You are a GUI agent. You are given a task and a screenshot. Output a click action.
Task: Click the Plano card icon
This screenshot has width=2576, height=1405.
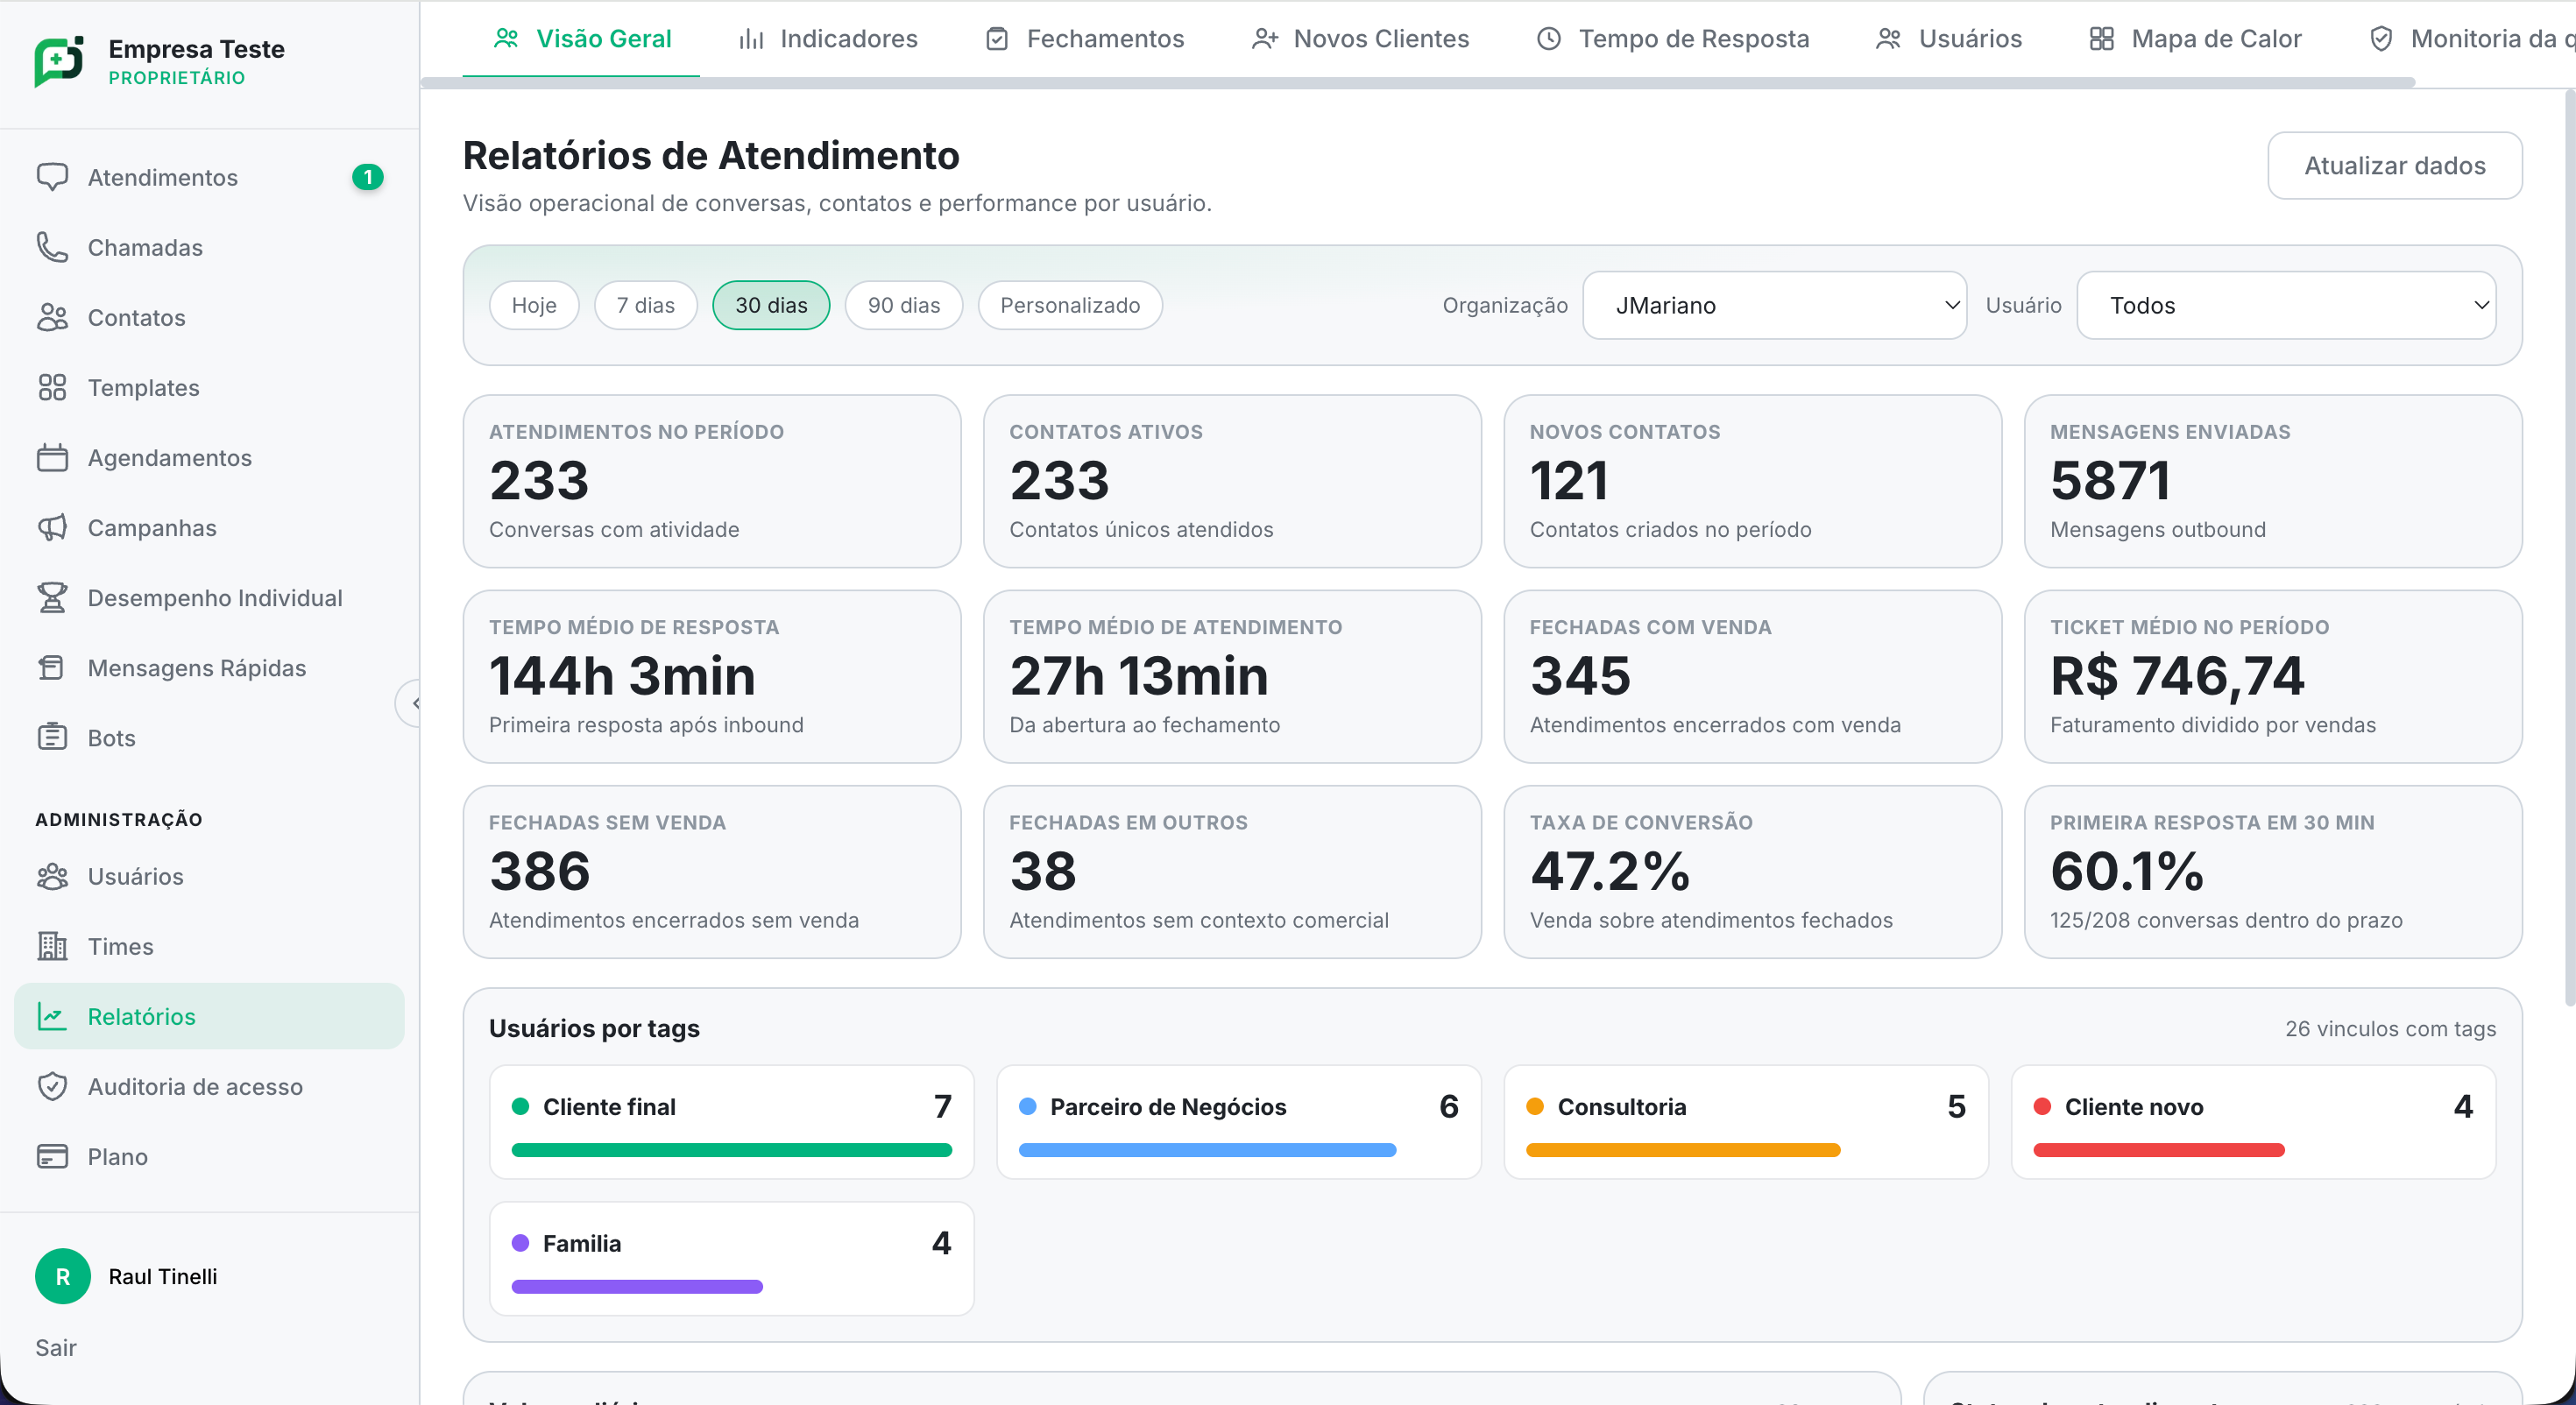point(52,1156)
